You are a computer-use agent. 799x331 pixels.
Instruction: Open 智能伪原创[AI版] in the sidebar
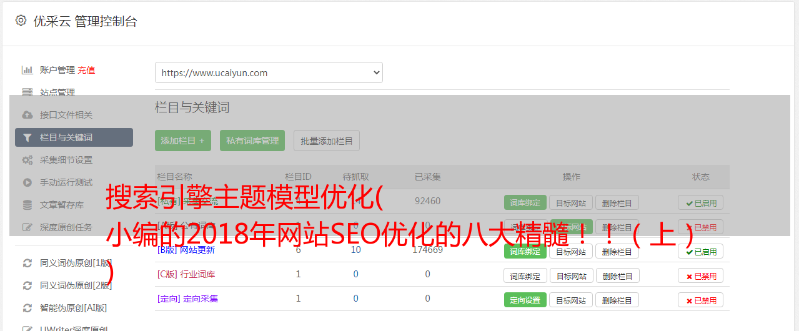(x=74, y=308)
